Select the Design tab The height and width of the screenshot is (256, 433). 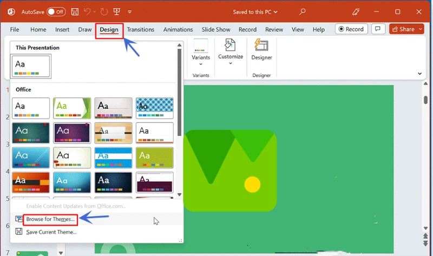[109, 30]
